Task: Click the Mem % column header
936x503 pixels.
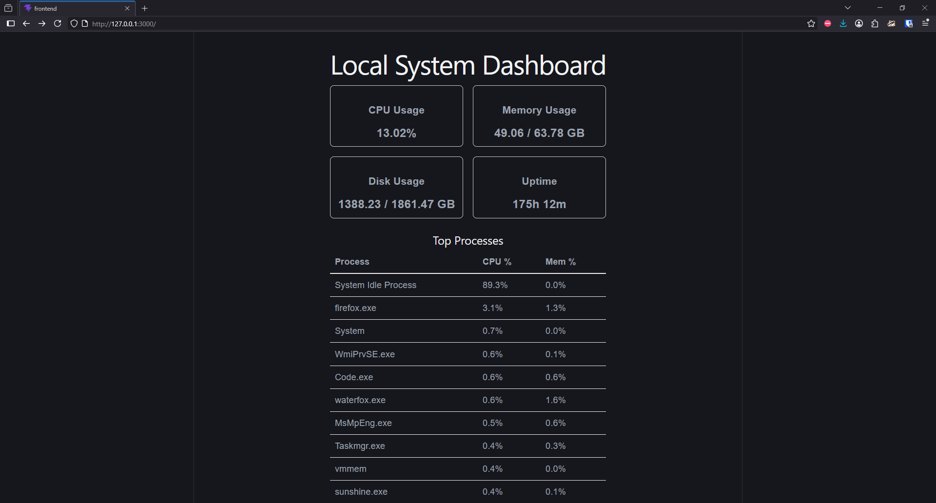Action: tap(561, 262)
